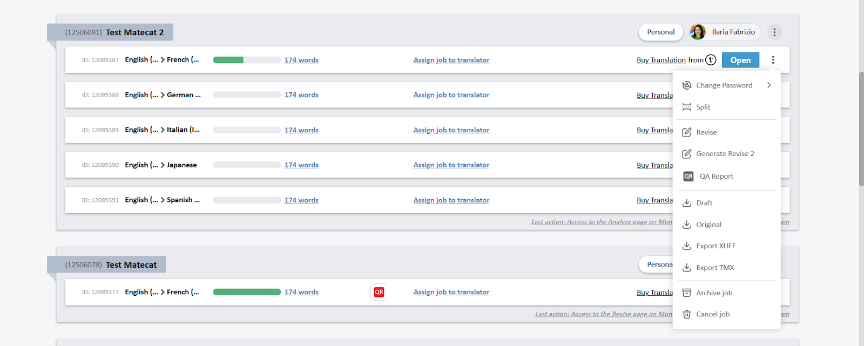Viewport: 864px width, 346px height.
Task: Choose Revise in the job menu
Action: pyautogui.click(x=706, y=132)
